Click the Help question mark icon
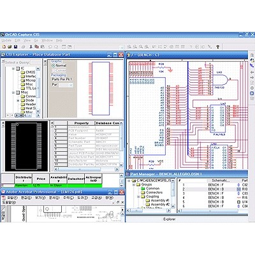Image resolution: width=255 pixels, height=255 pixels. pos(217,47)
